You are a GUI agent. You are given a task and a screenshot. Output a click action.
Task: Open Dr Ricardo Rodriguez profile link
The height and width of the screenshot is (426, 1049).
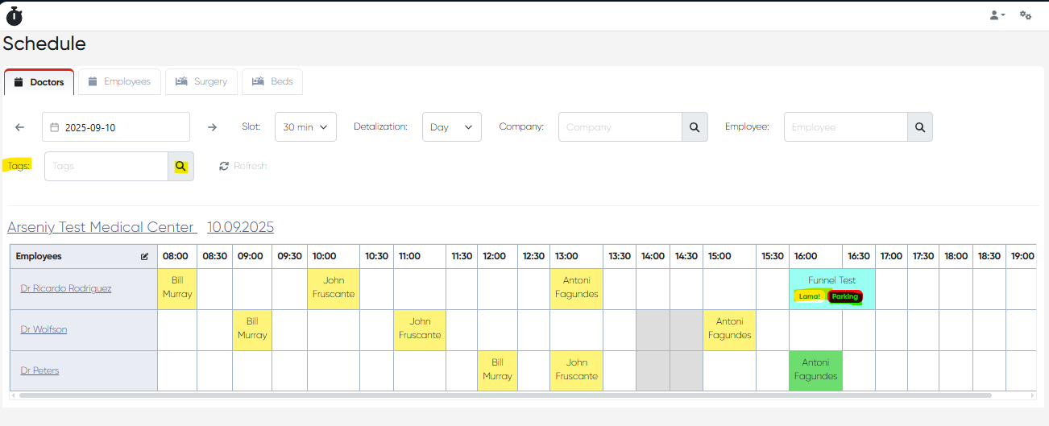(x=66, y=288)
